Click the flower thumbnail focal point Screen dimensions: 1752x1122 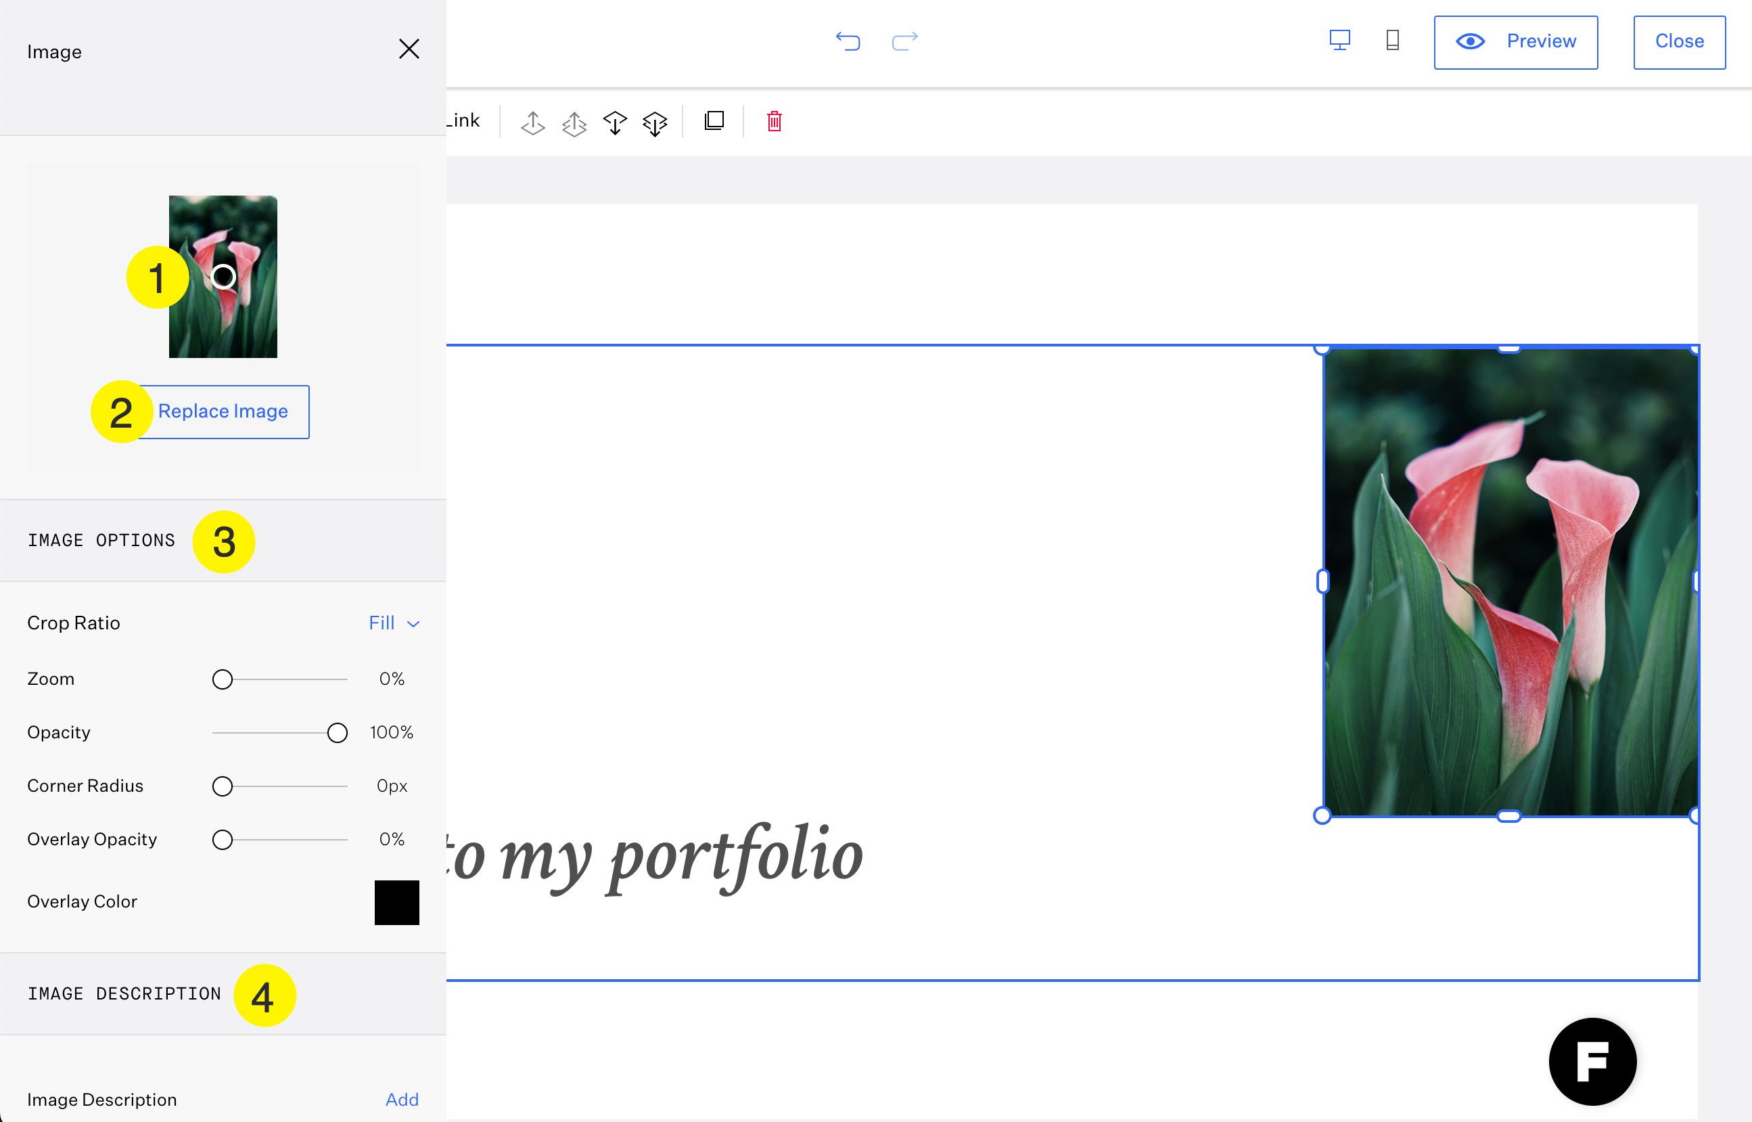tap(223, 277)
